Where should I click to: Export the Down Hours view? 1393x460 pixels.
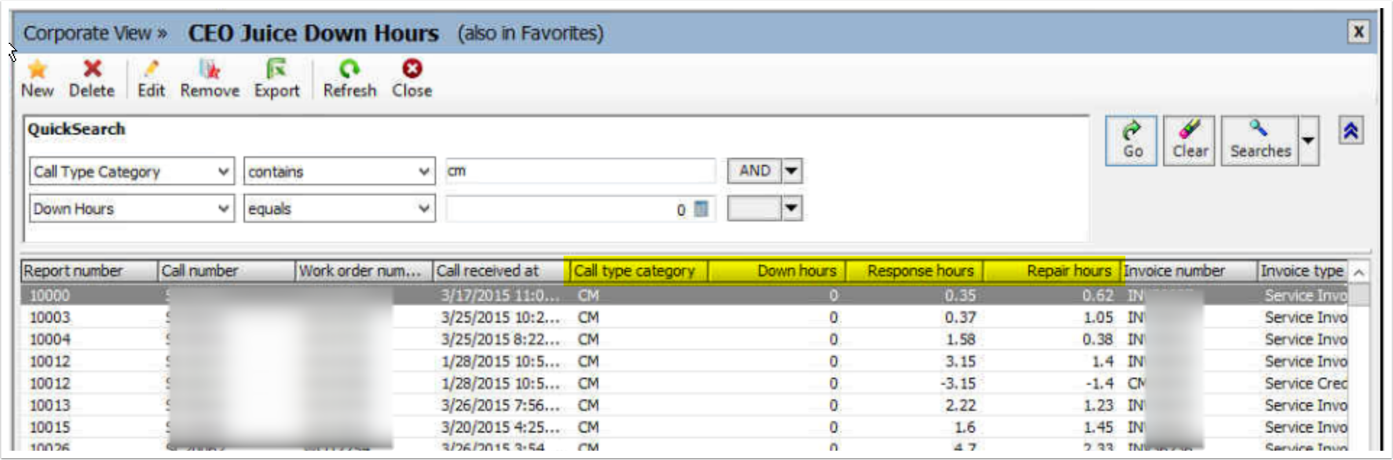pyautogui.click(x=277, y=79)
